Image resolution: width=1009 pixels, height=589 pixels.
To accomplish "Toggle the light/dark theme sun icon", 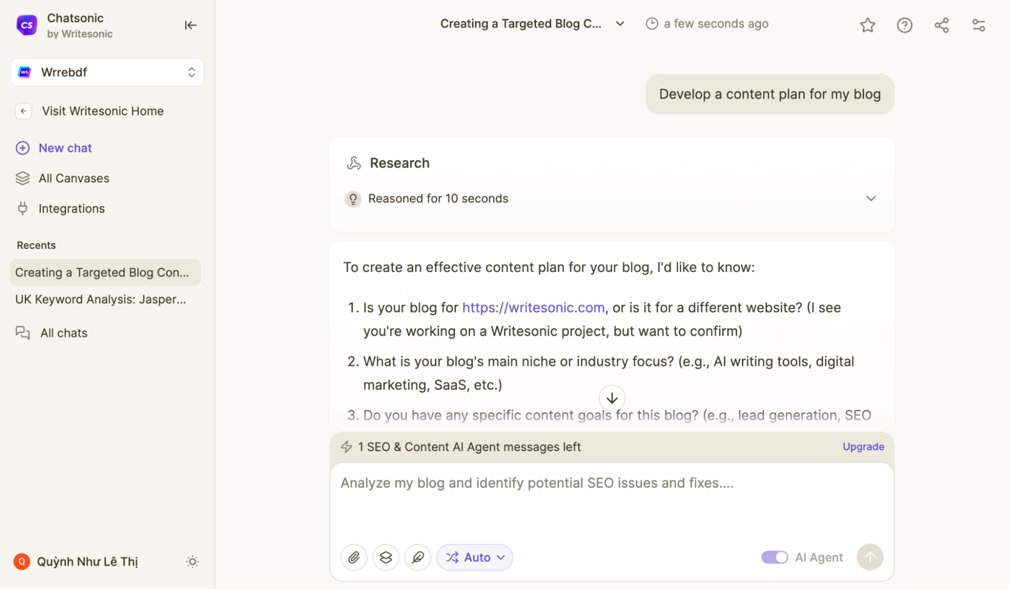I will [x=192, y=562].
